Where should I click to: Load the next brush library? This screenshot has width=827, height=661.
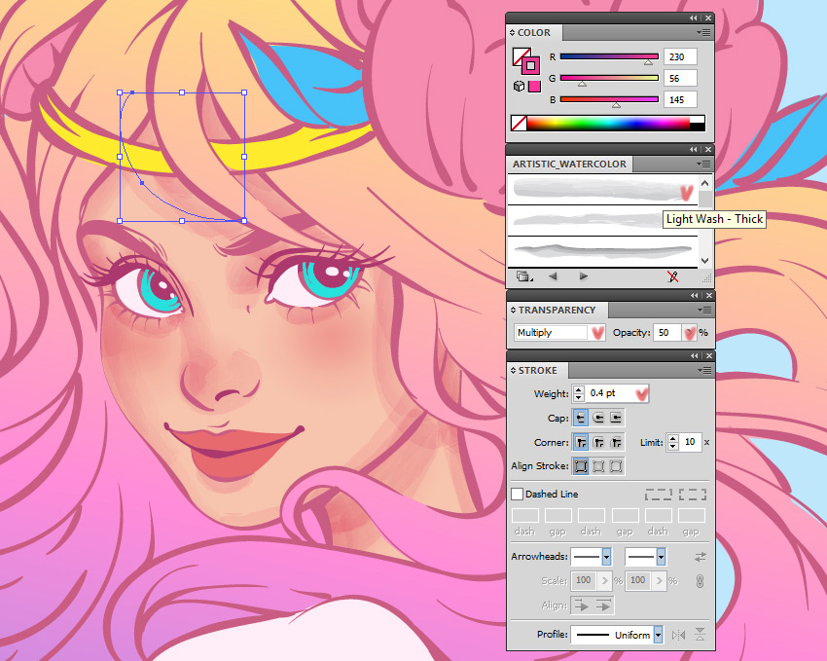tap(584, 276)
